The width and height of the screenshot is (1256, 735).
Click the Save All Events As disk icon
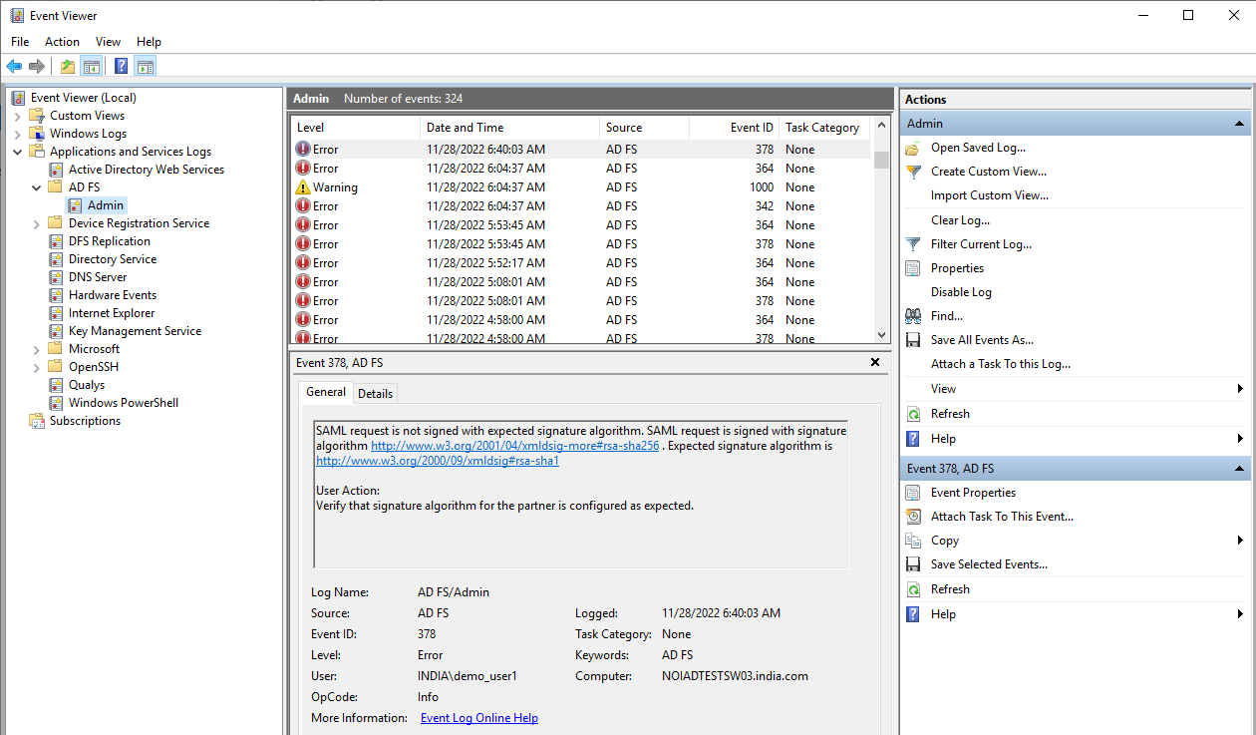913,340
